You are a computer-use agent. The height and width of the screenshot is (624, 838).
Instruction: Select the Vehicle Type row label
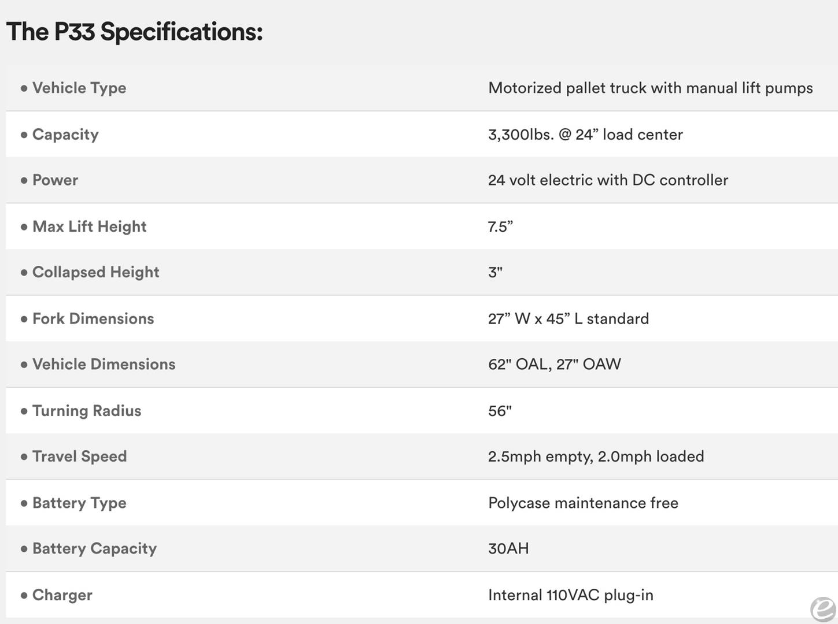click(79, 88)
